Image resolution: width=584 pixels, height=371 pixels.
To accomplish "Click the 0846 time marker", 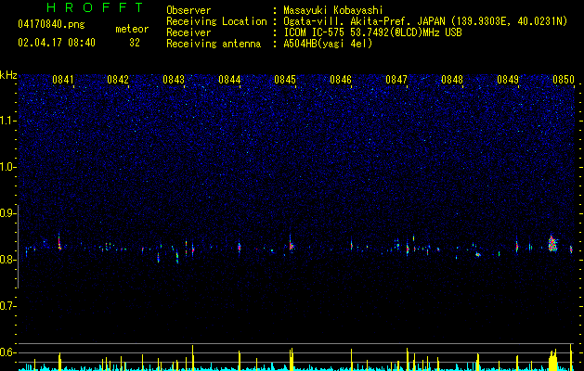I will point(341,80).
